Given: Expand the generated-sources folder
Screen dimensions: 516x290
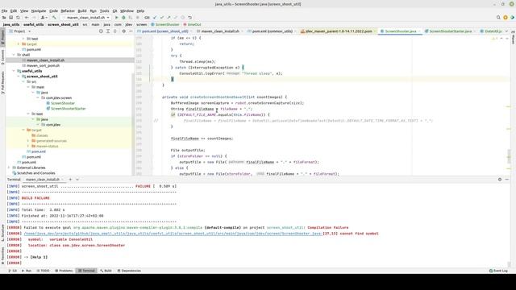Looking at the screenshot, I should point(28,141).
